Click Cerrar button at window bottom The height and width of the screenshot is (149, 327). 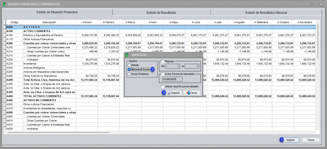[311, 140]
